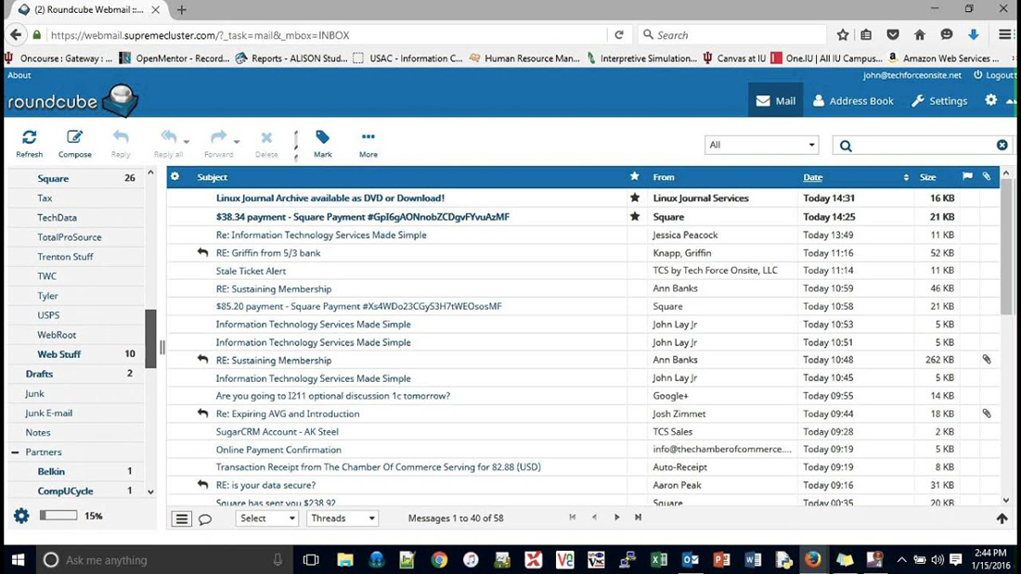The image size is (1021, 574).
Task: Go to next page of messages
Action: 616,517
